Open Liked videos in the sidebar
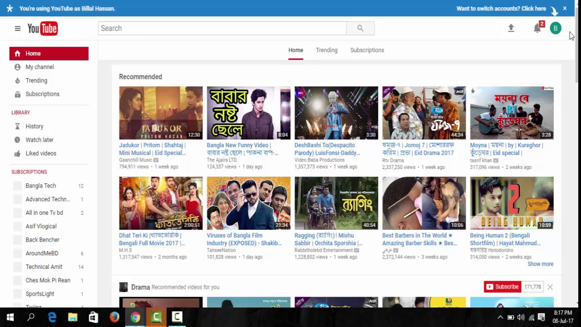The width and height of the screenshot is (581, 327). pos(41,153)
